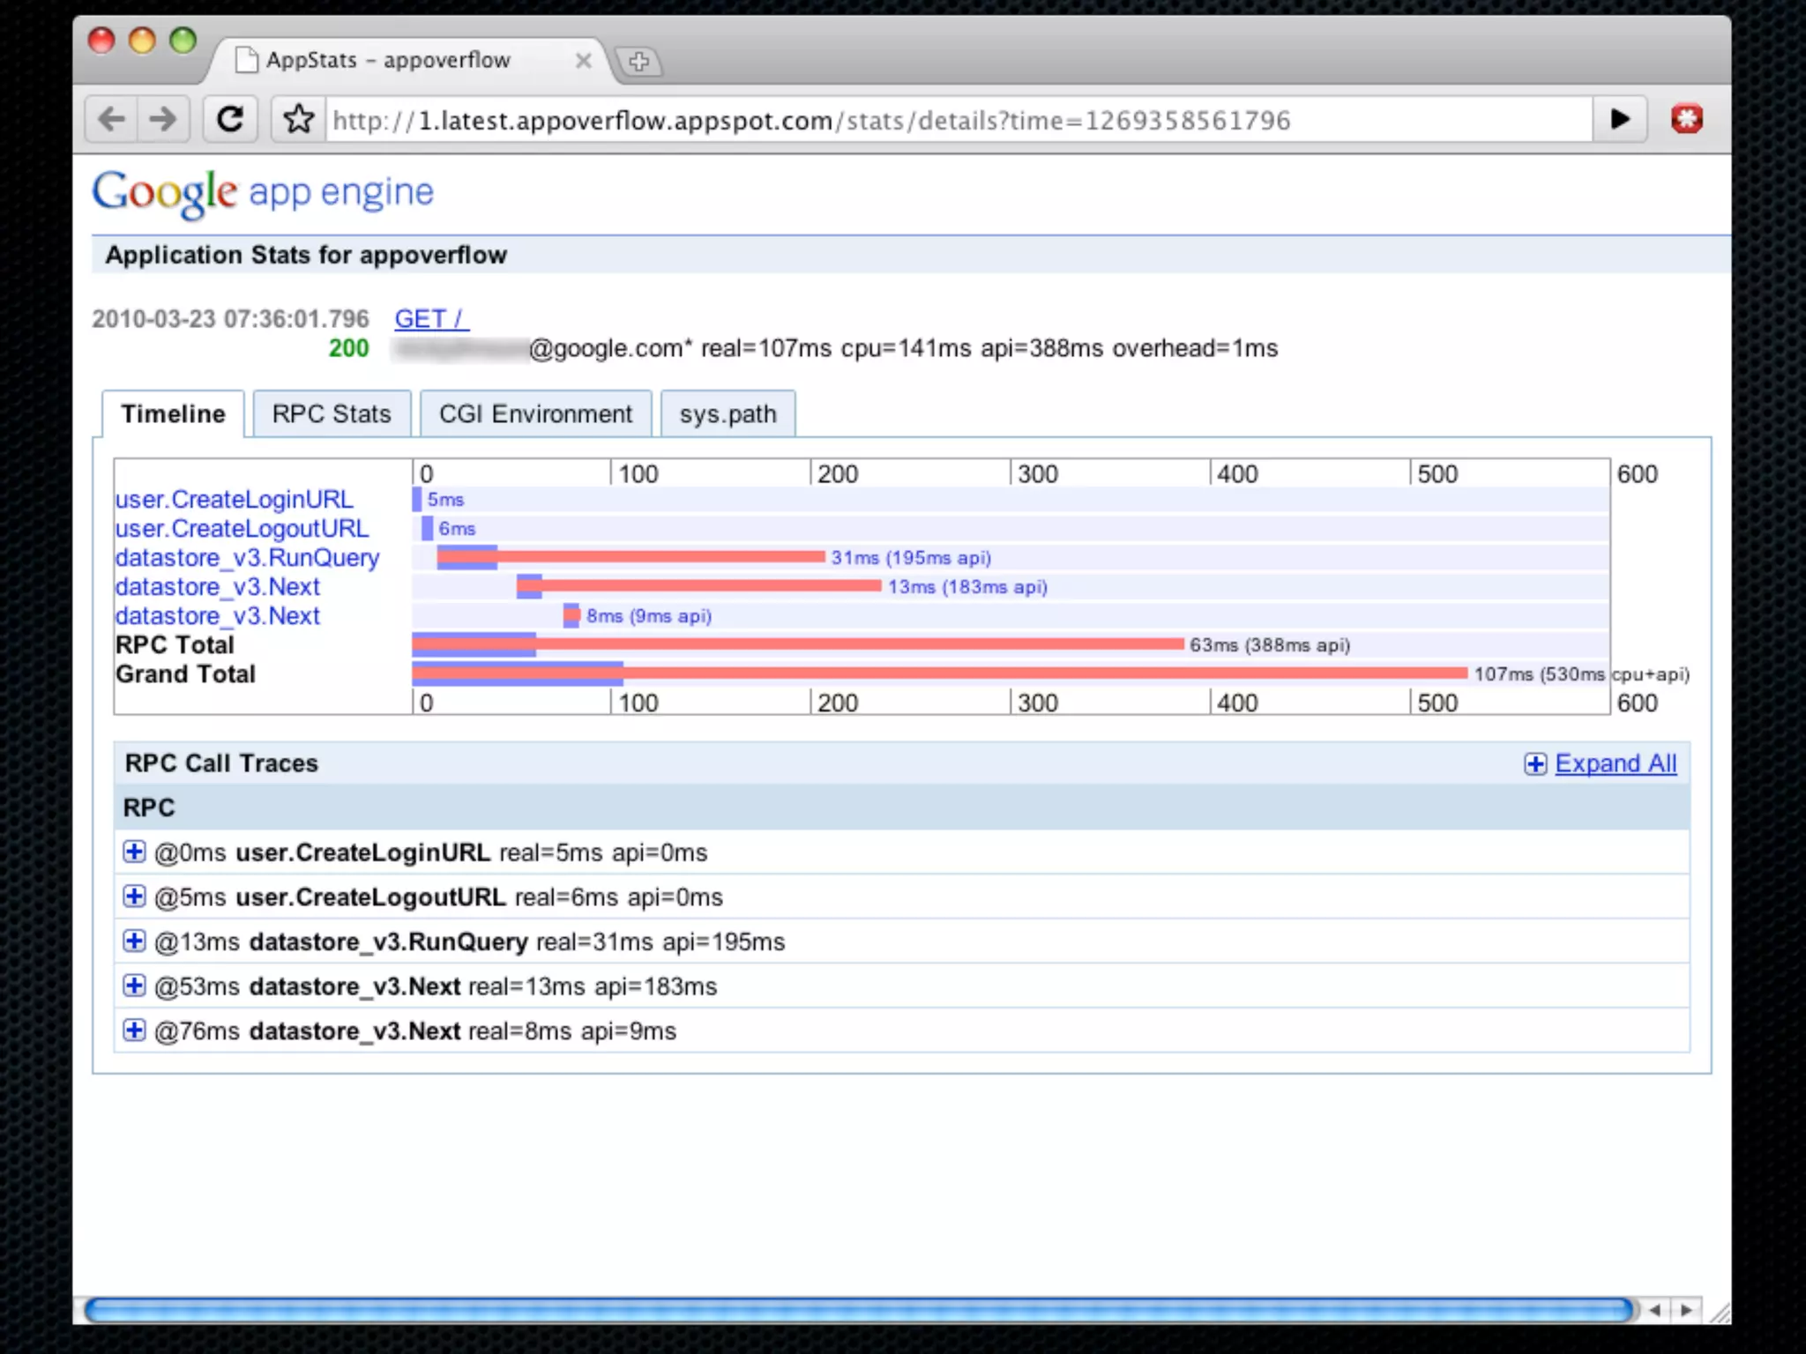Reload the page with refresh icon
Viewport: 1806px width, 1354px height.
point(230,119)
